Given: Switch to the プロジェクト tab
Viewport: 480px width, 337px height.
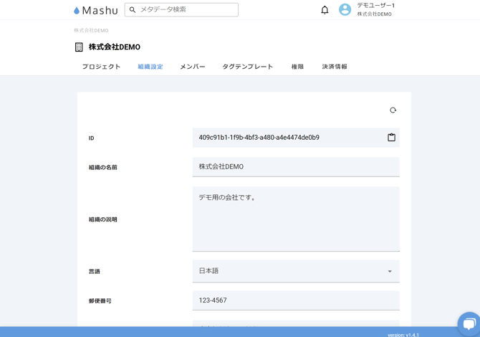Looking at the screenshot, I should pyautogui.click(x=101, y=67).
